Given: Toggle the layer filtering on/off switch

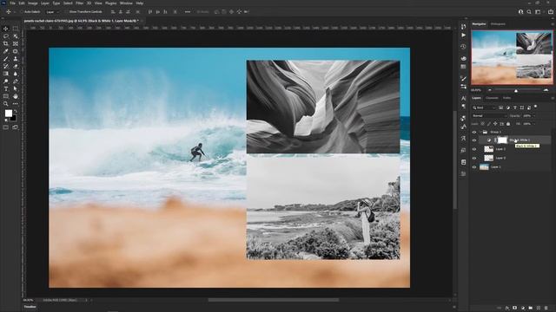Looking at the screenshot, I should tap(535, 107).
